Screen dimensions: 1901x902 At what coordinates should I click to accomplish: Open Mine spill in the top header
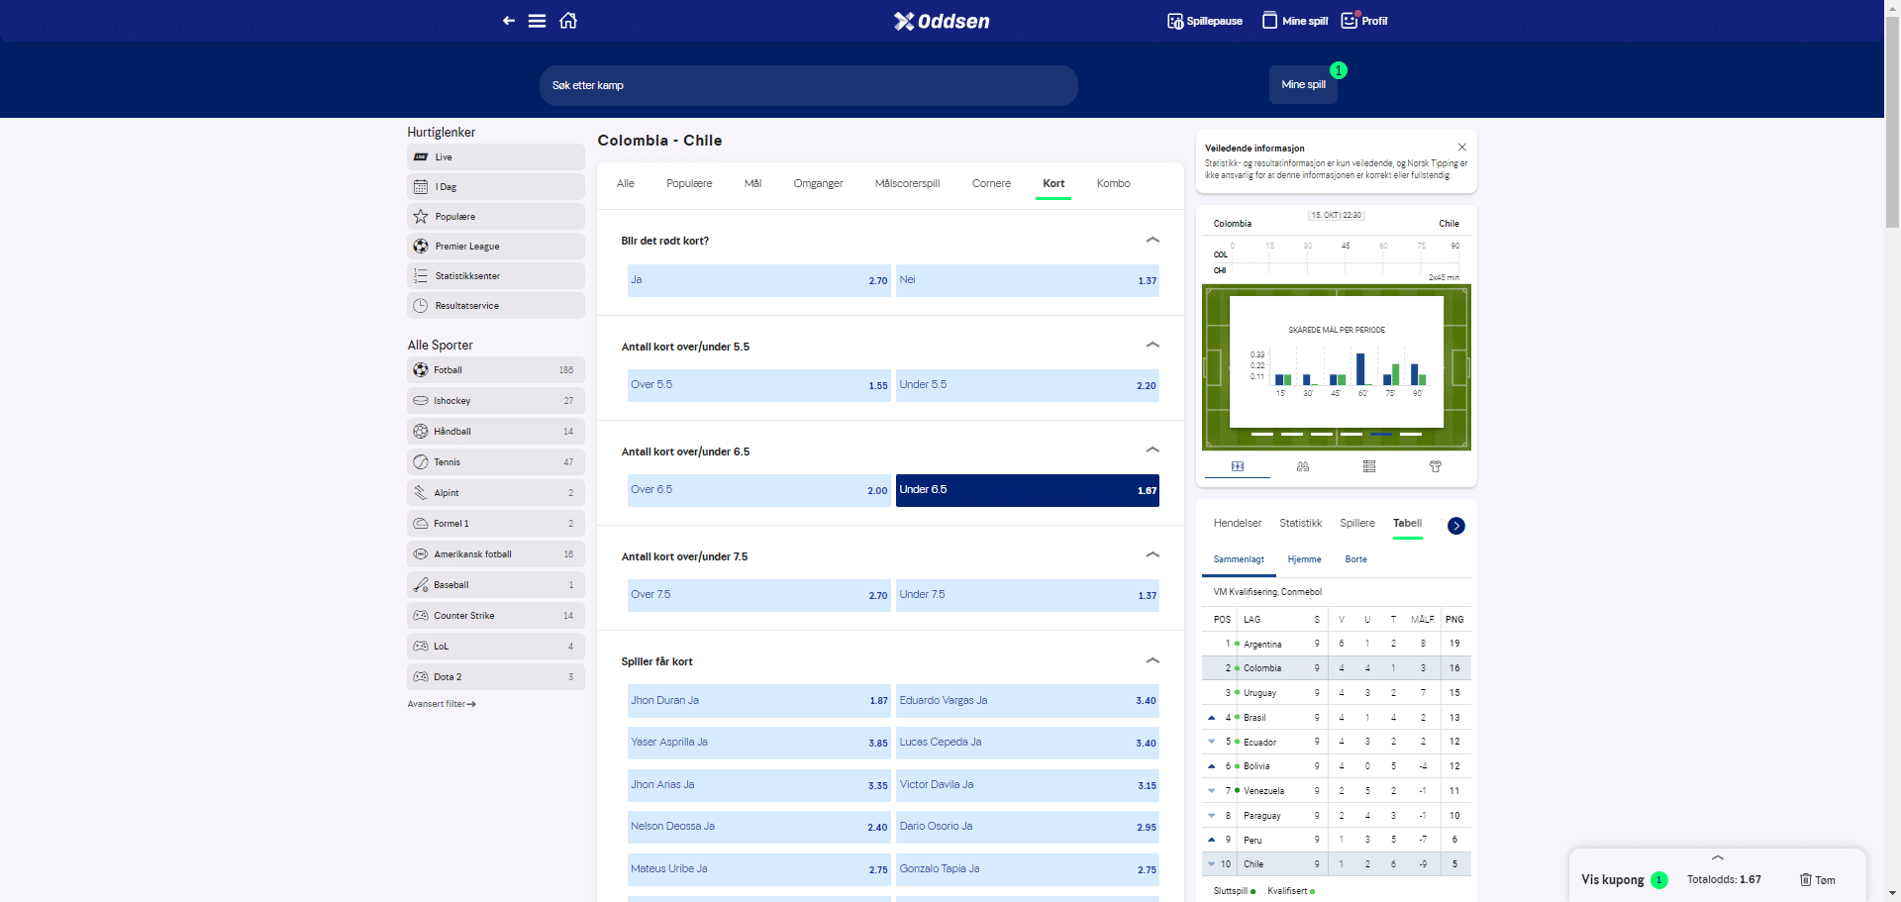(x=1295, y=21)
